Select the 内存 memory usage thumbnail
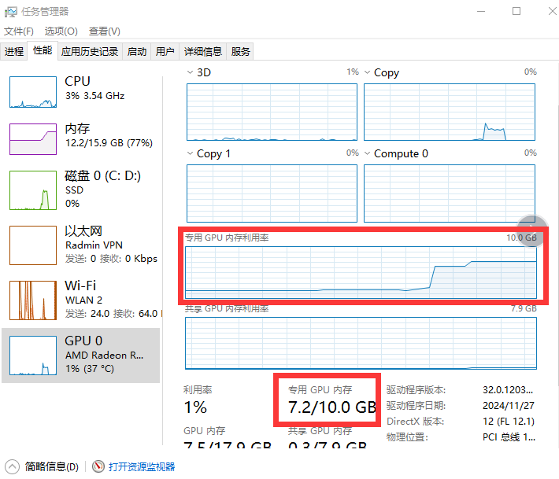Image resolution: width=559 pixels, height=479 pixels. click(32, 139)
